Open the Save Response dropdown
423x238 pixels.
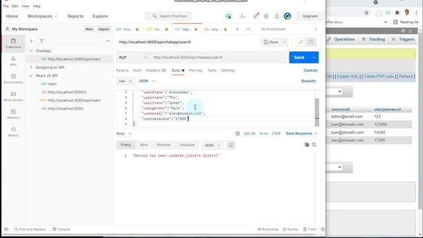click(x=301, y=134)
